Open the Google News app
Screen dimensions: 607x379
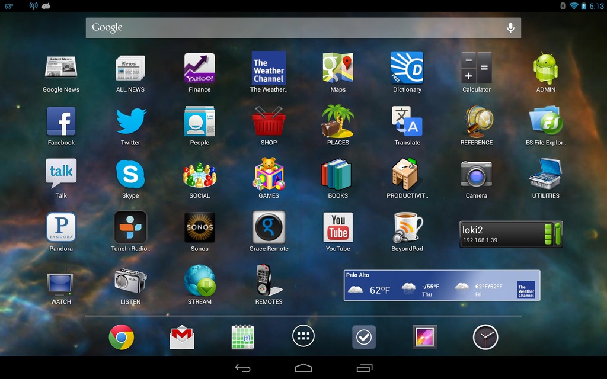pyautogui.click(x=61, y=68)
